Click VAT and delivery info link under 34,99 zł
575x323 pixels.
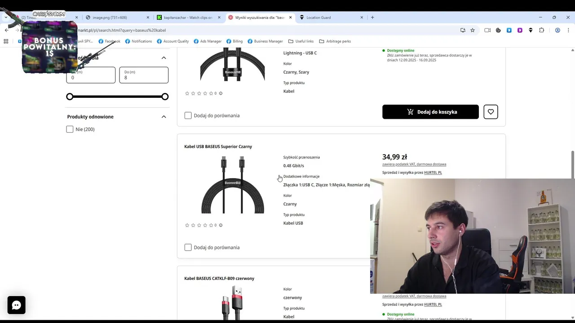(x=414, y=164)
